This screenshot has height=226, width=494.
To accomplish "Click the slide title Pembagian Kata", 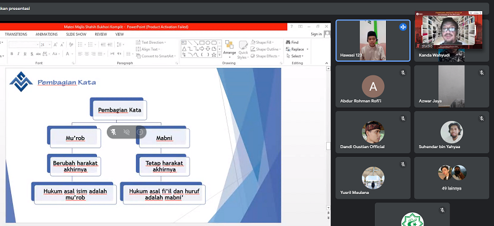I will [67, 83].
